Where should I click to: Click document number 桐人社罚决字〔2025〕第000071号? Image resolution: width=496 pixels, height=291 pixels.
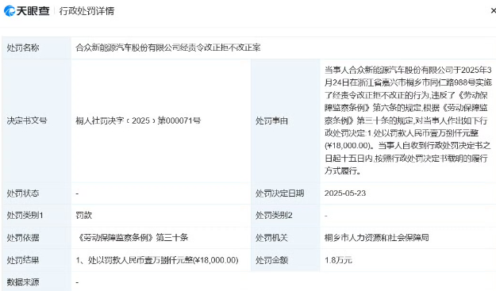[138, 121]
